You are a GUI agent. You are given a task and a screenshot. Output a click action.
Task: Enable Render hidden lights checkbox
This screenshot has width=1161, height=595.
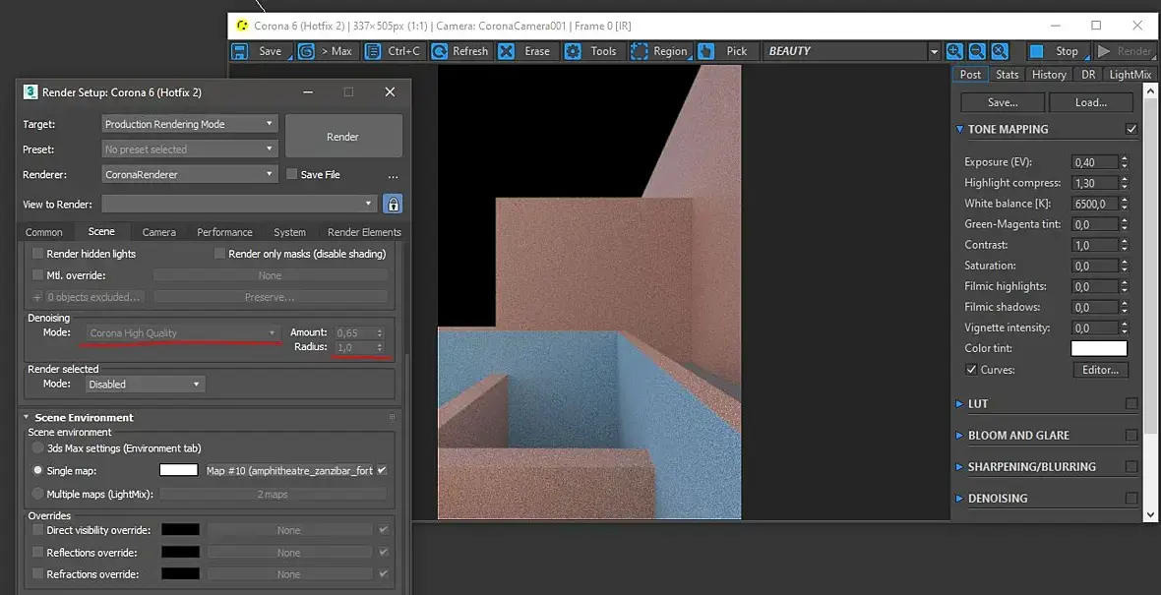tap(37, 253)
